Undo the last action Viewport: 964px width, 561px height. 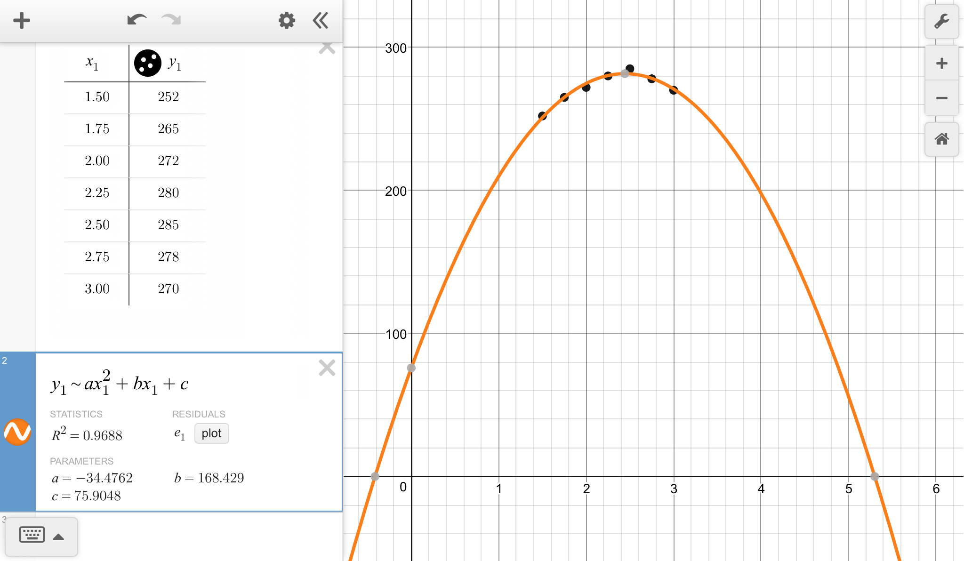(x=137, y=20)
